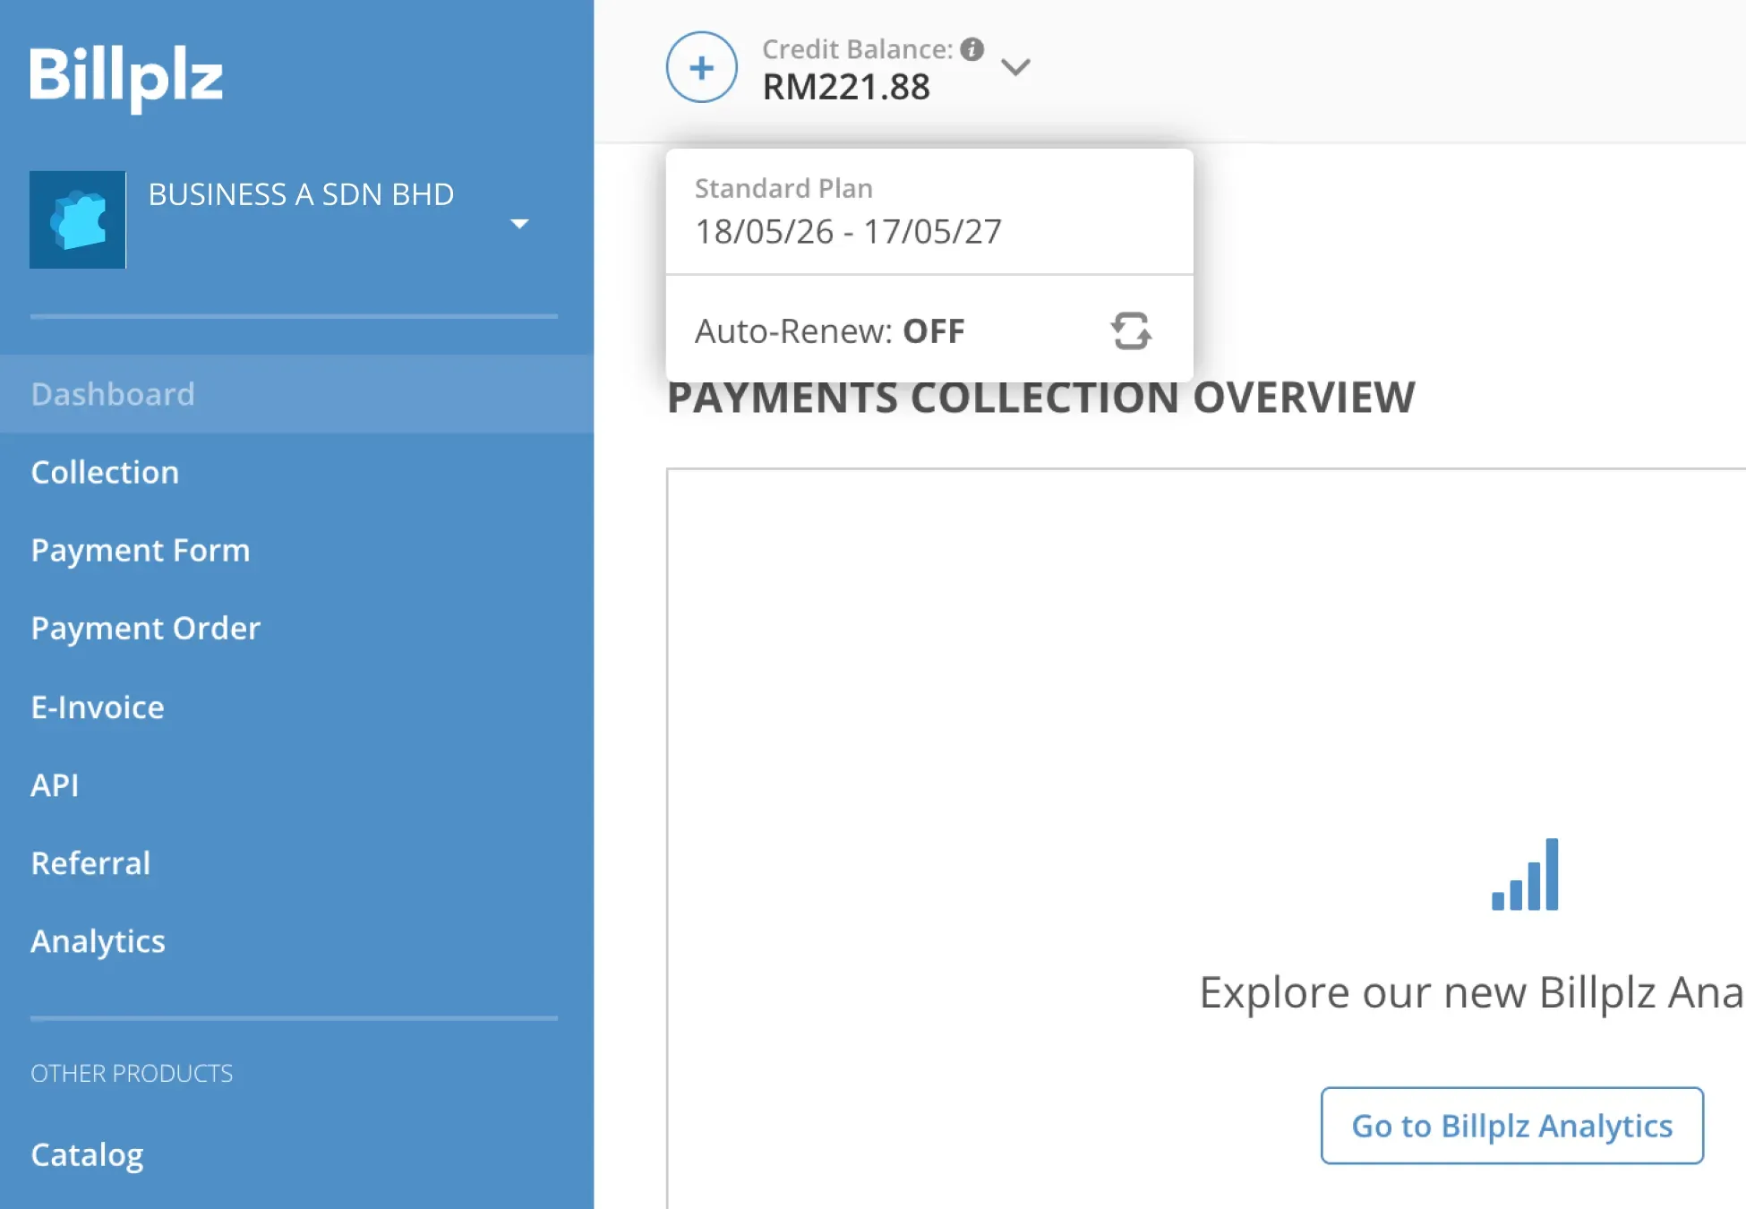Open the API section
Image resolution: width=1746 pixels, height=1209 pixels.
(55, 785)
